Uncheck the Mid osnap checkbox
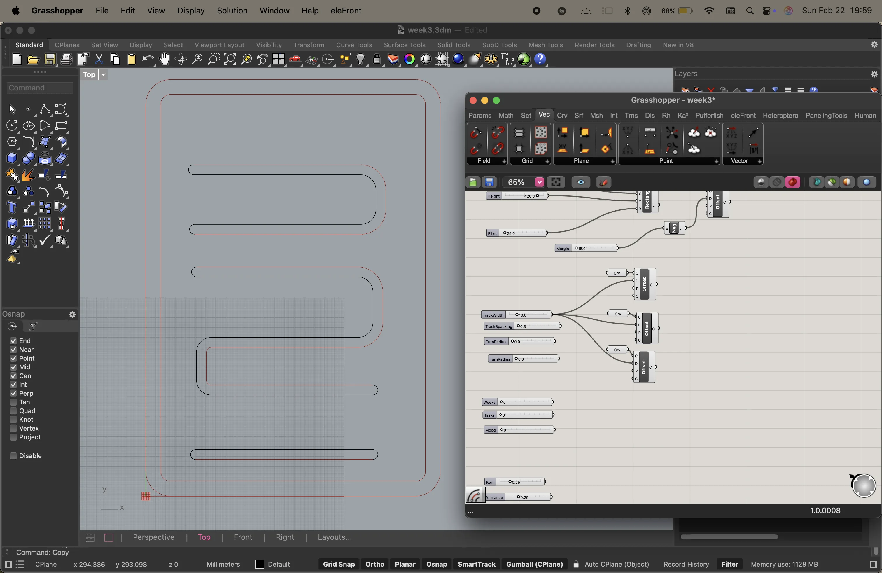The height and width of the screenshot is (573, 882). [x=13, y=367]
